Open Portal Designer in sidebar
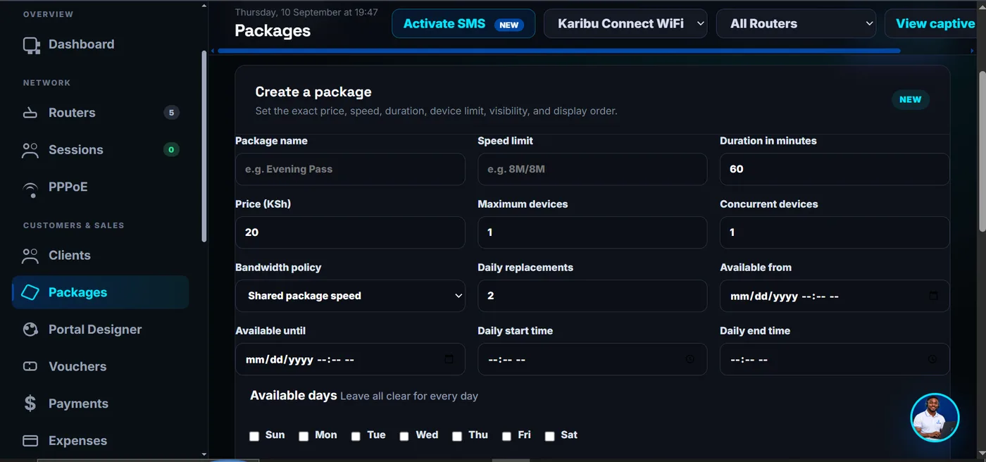The height and width of the screenshot is (462, 986). coord(101,330)
